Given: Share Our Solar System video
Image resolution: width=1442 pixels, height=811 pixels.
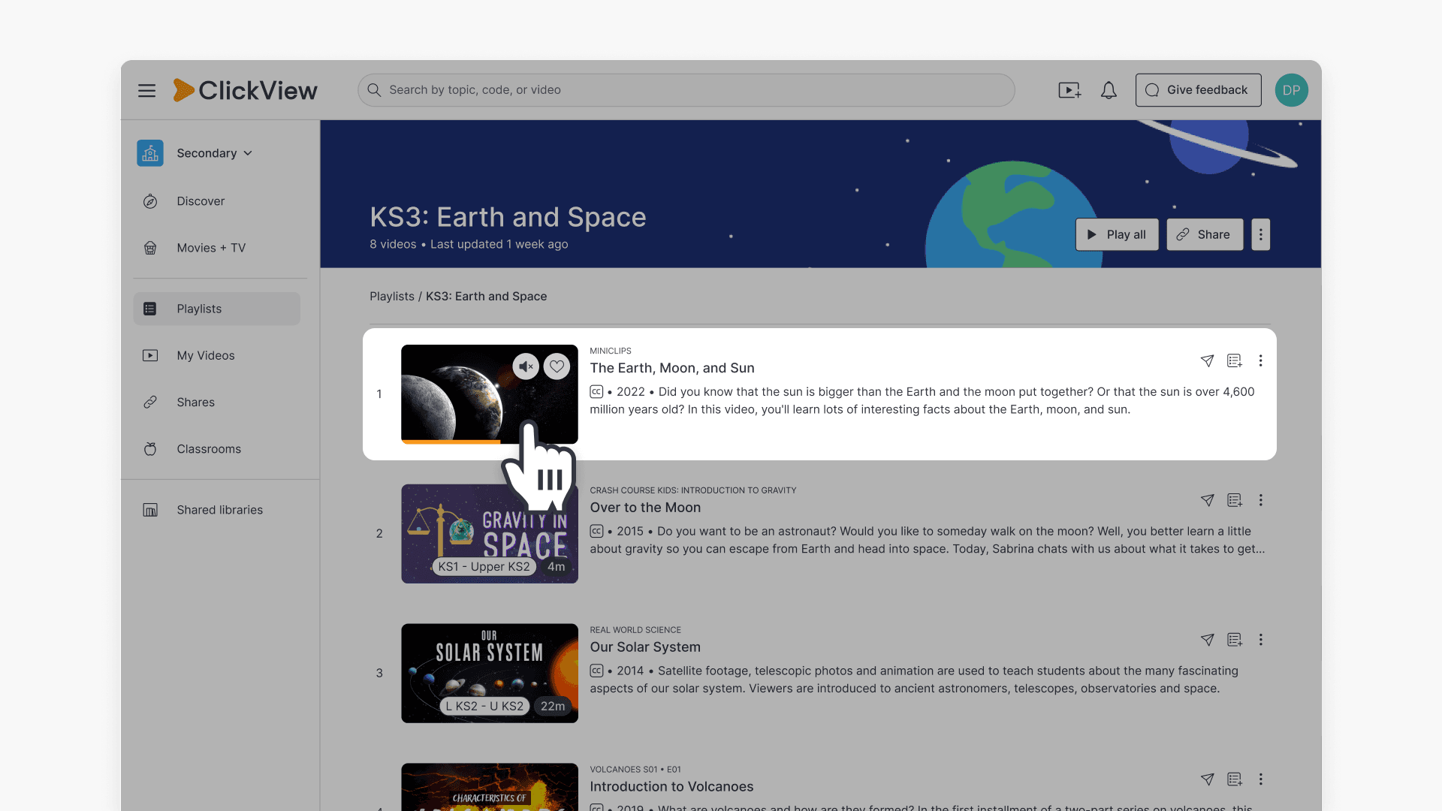Looking at the screenshot, I should point(1207,640).
